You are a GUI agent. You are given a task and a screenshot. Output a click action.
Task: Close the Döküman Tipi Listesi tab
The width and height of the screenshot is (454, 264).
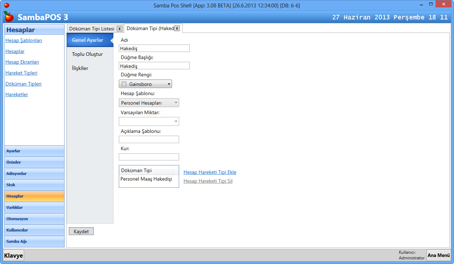(120, 29)
